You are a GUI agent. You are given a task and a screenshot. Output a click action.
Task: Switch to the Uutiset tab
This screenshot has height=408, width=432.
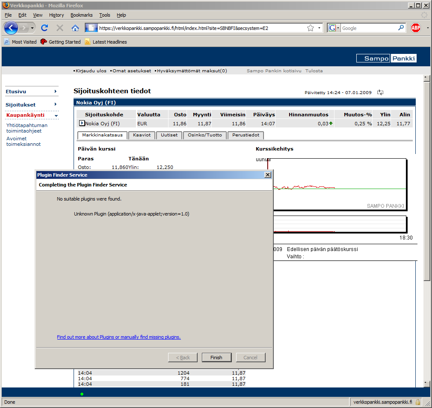(169, 135)
